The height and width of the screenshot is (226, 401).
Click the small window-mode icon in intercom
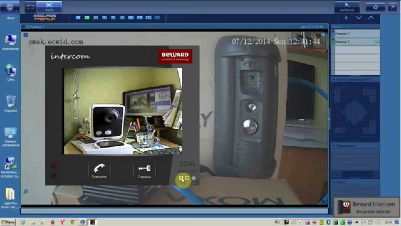pyautogui.click(x=181, y=178)
